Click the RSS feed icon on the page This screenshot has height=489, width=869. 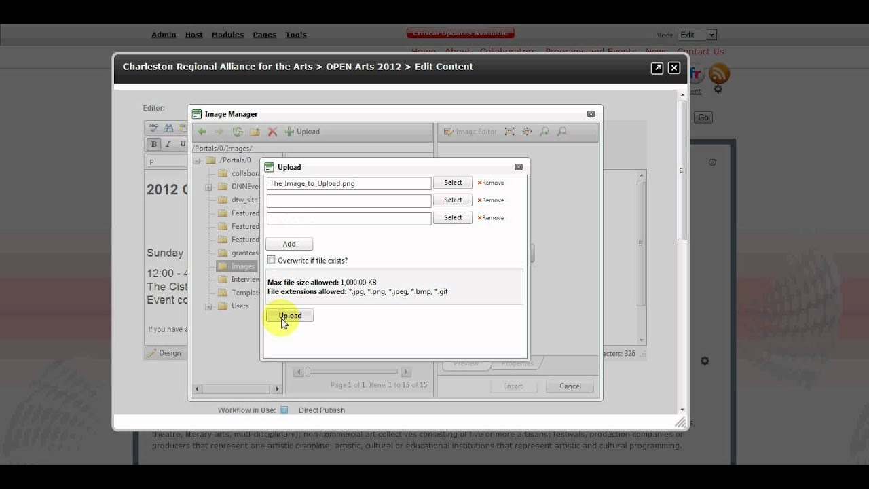719,73
